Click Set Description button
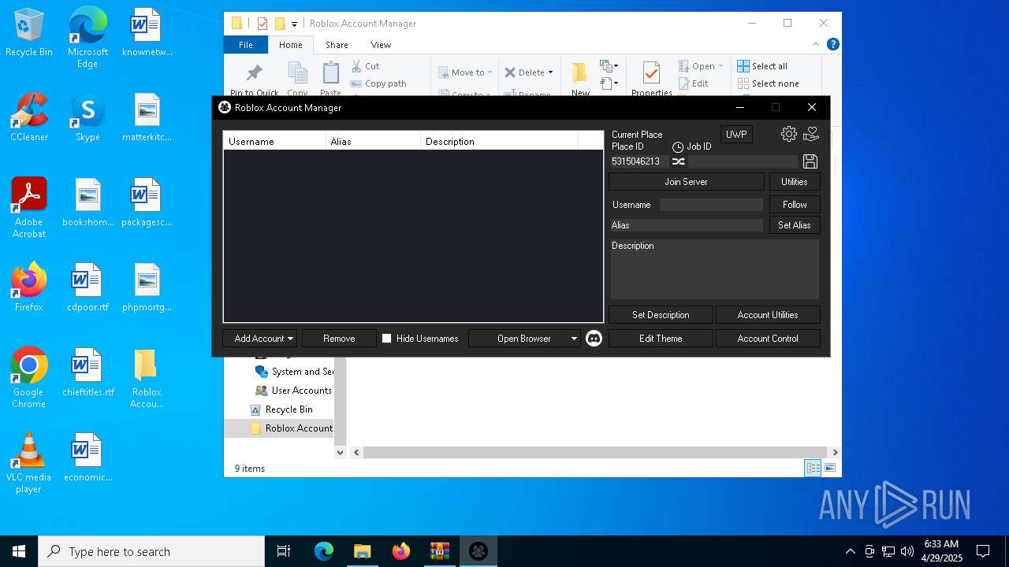The width and height of the screenshot is (1009, 567). [661, 315]
